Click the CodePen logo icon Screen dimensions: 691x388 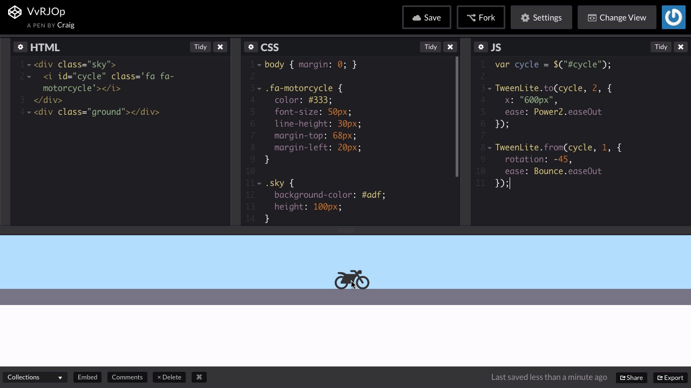pyautogui.click(x=15, y=12)
